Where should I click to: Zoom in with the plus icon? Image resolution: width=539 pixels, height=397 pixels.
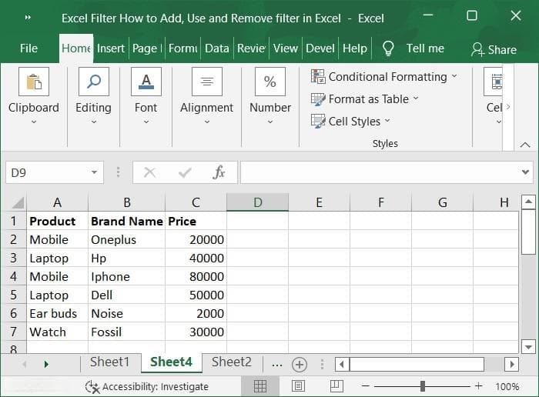coord(478,386)
